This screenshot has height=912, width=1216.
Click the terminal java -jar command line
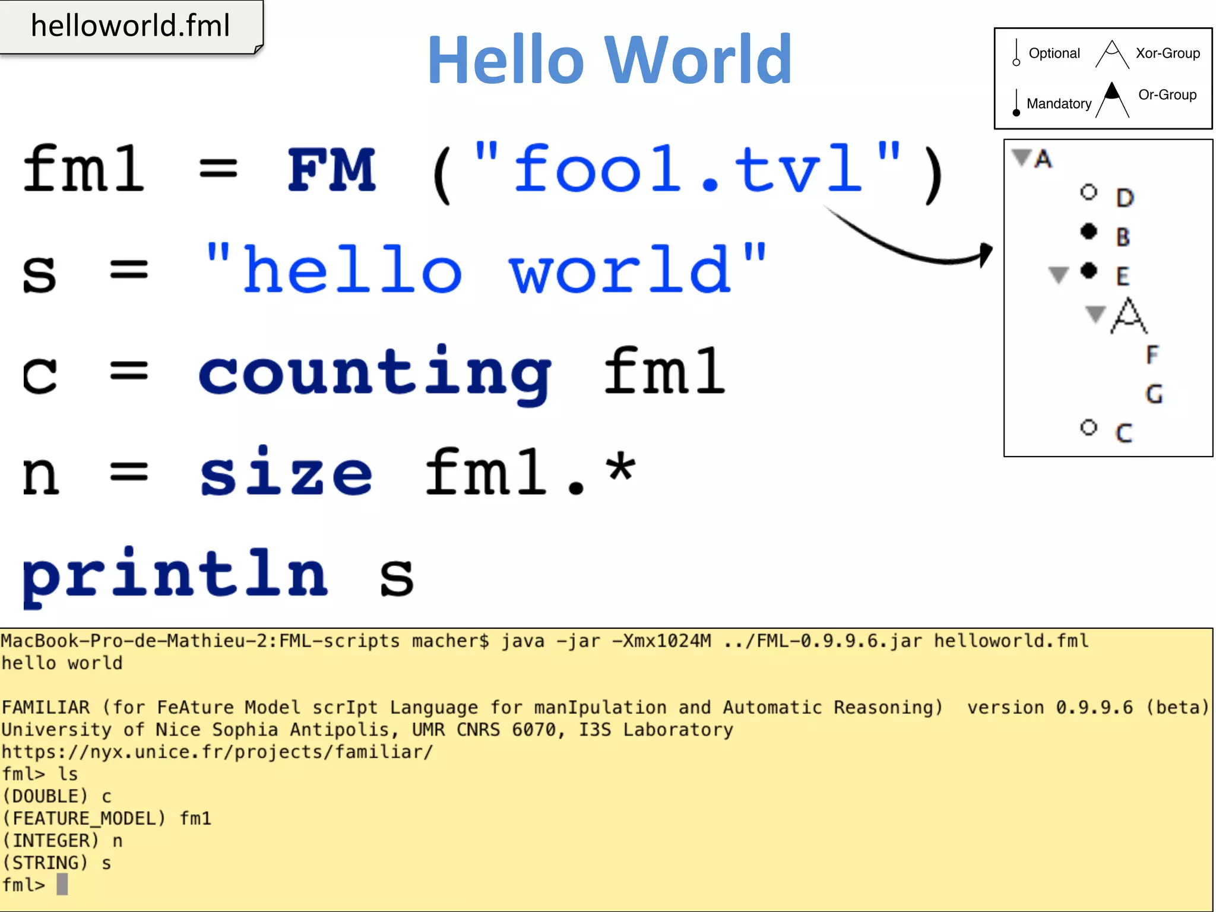click(545, 641)
